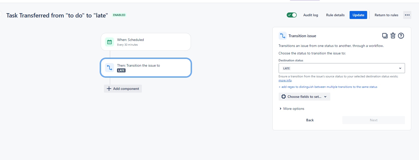Click the LATE value in the destination field
This screenshot has height=160, width=419.
(286, 68)
